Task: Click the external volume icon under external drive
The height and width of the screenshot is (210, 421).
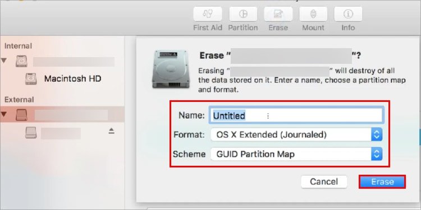Action: 31,133
